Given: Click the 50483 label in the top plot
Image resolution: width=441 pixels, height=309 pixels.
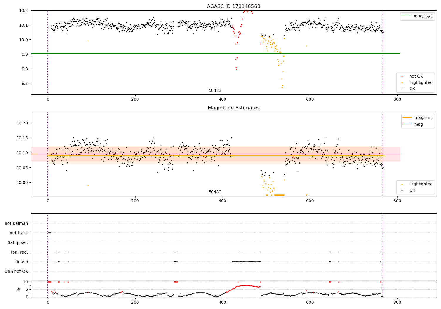Looking at the screenshot, I should click(215, 90).
